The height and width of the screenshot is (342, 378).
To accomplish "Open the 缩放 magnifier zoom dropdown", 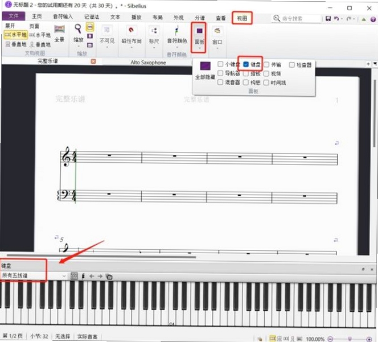I will tap(78, 35).
